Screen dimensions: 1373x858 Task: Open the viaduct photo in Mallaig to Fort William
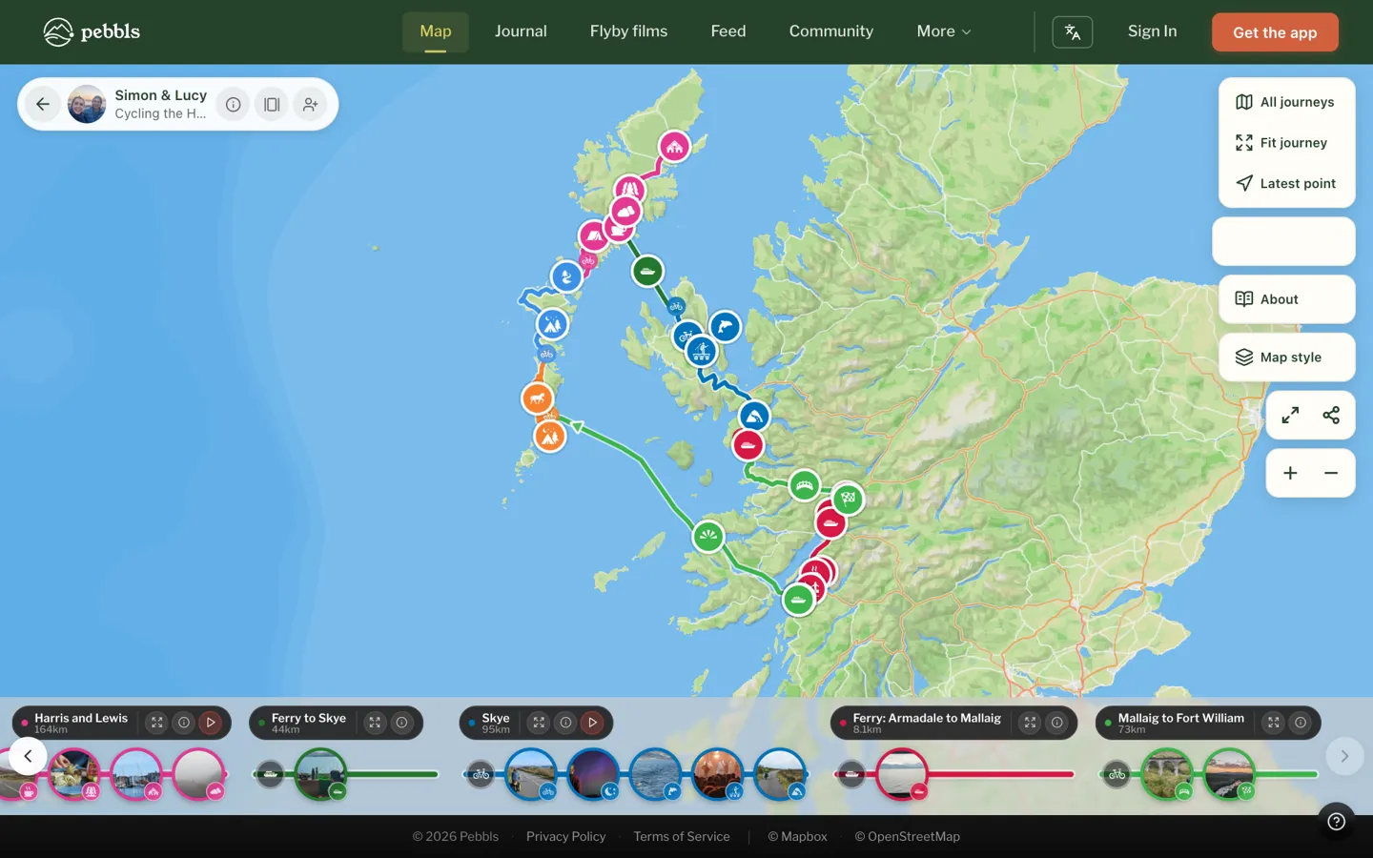pyautogui.click(x=1167, y=773)
